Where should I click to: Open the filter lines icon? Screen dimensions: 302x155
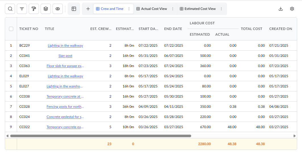tap(22, 9)
